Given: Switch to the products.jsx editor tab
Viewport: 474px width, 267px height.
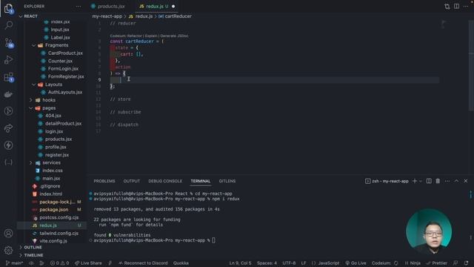Looking at the screenshot, I should [x=111, y=7].
